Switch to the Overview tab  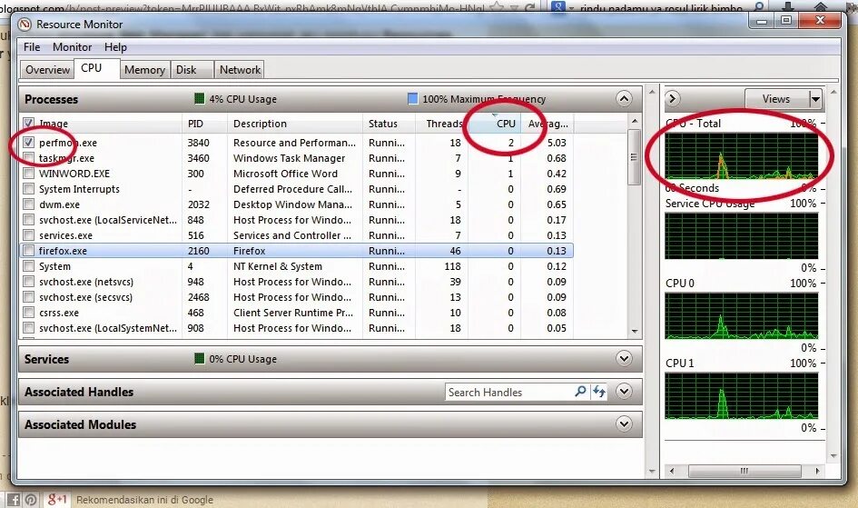(47, 70)
